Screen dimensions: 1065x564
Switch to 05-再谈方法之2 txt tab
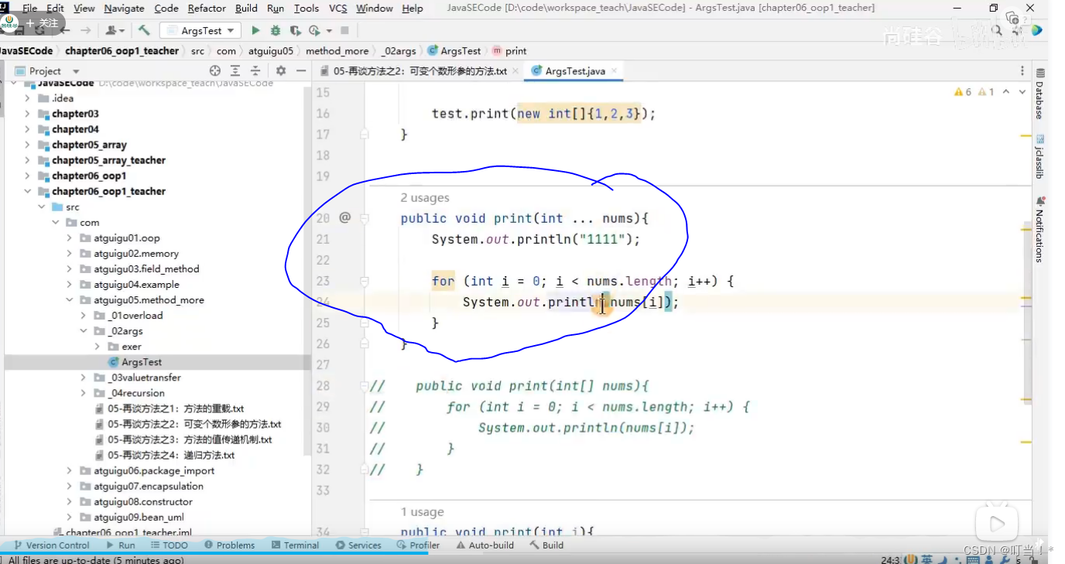[x=419, y=70]
